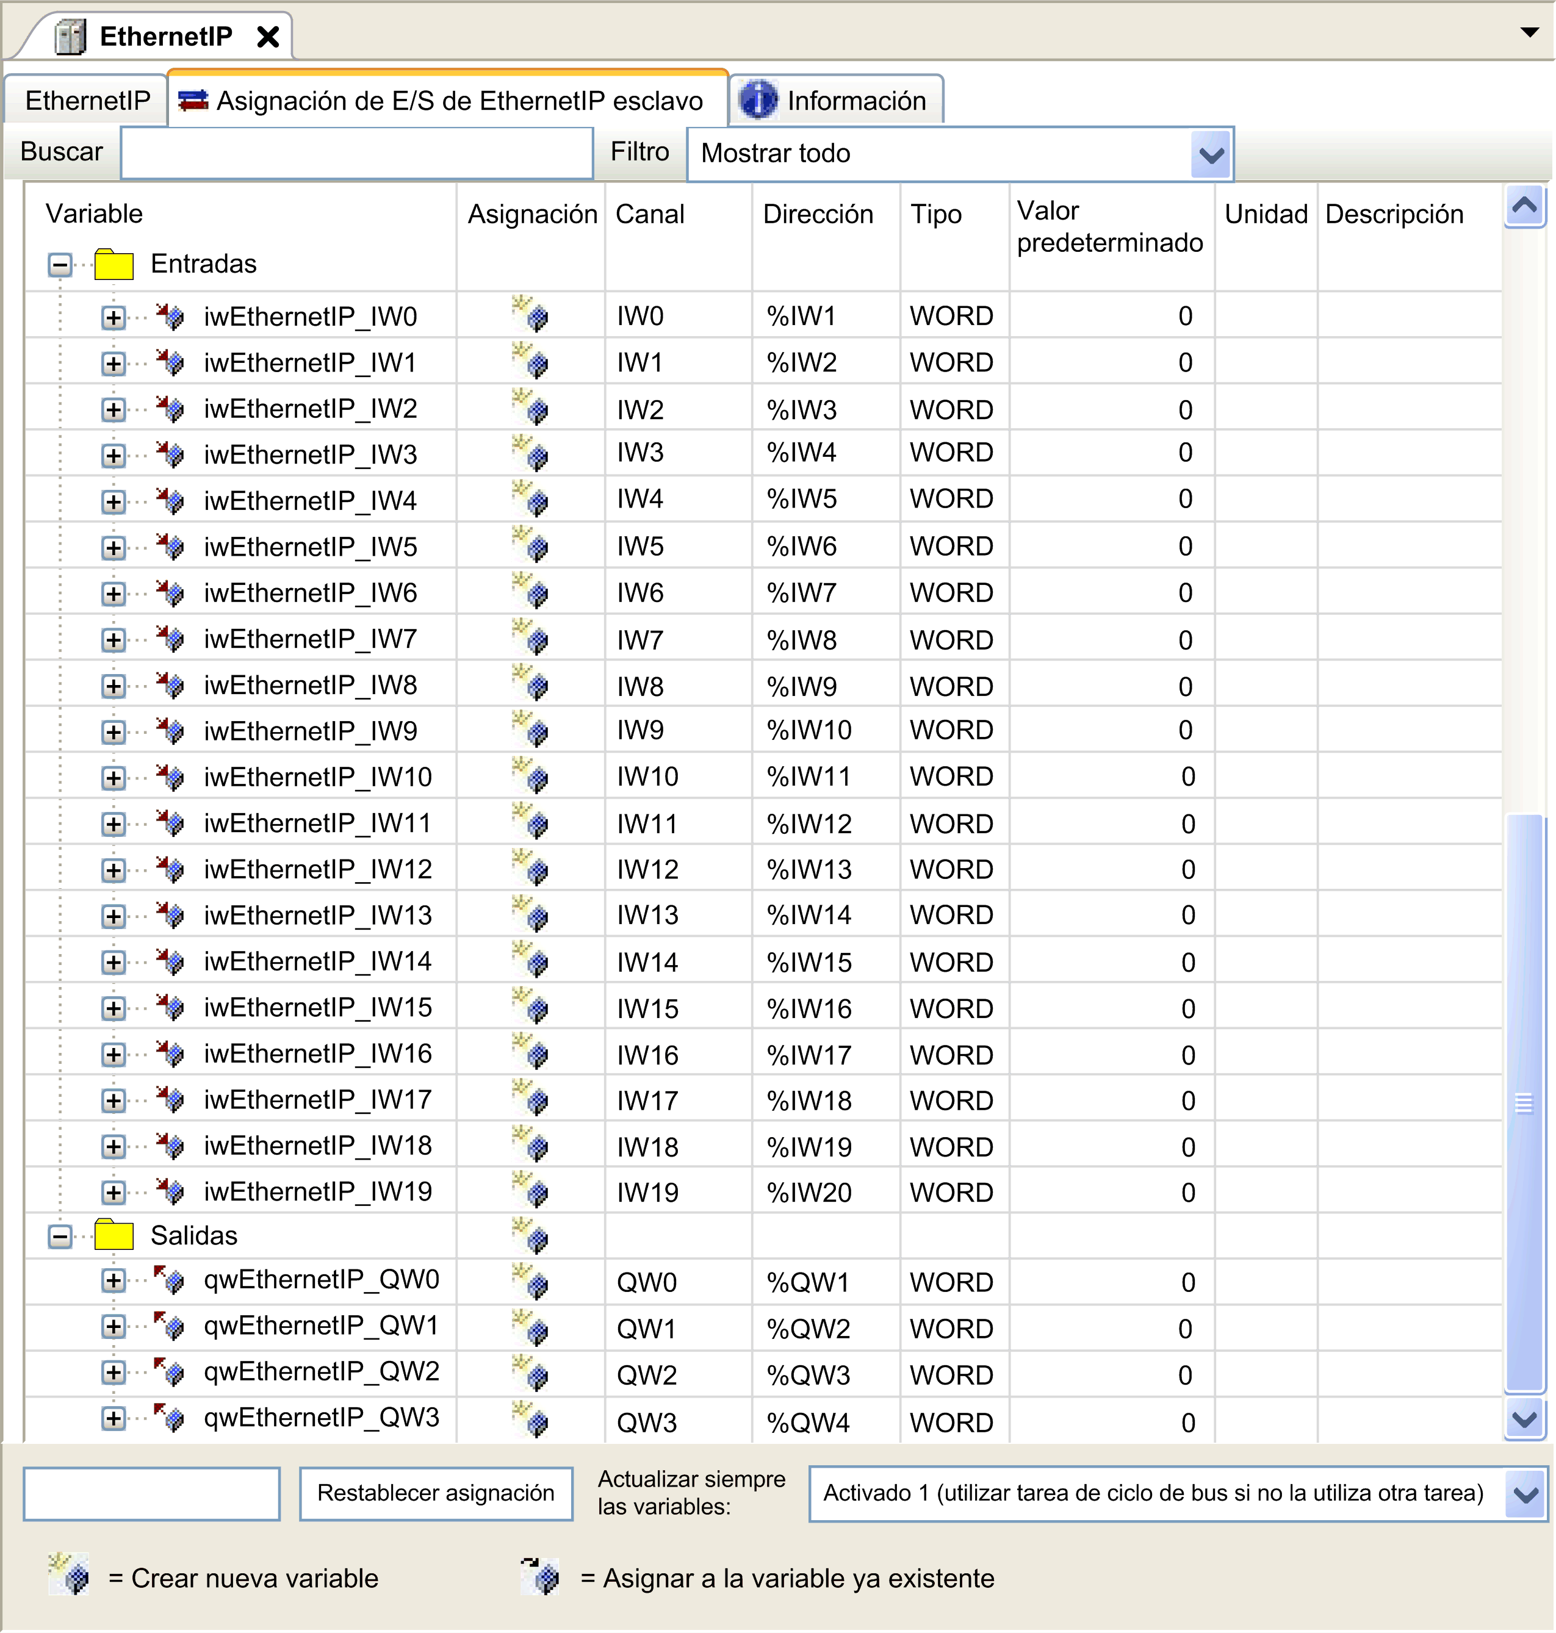This screenshot has height=1633, width=1556.
Task: Open the tab list arrow at top right
Action: click(x=1530, y=33)
